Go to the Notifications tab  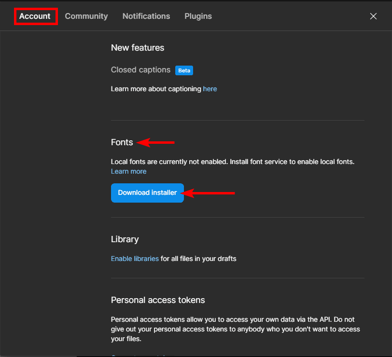pos(146,16)
